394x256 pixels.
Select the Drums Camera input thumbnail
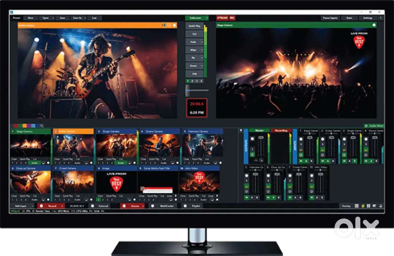[x=159, y=145]
